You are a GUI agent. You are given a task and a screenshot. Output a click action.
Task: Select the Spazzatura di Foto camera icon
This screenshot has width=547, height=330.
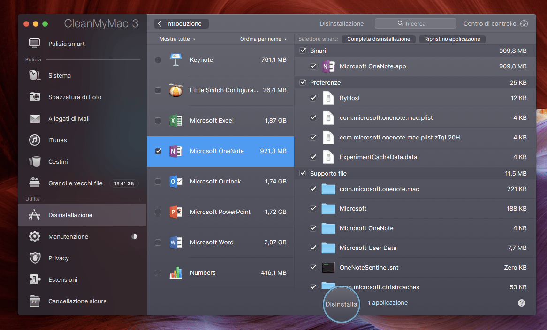click(x=35, y=97)
